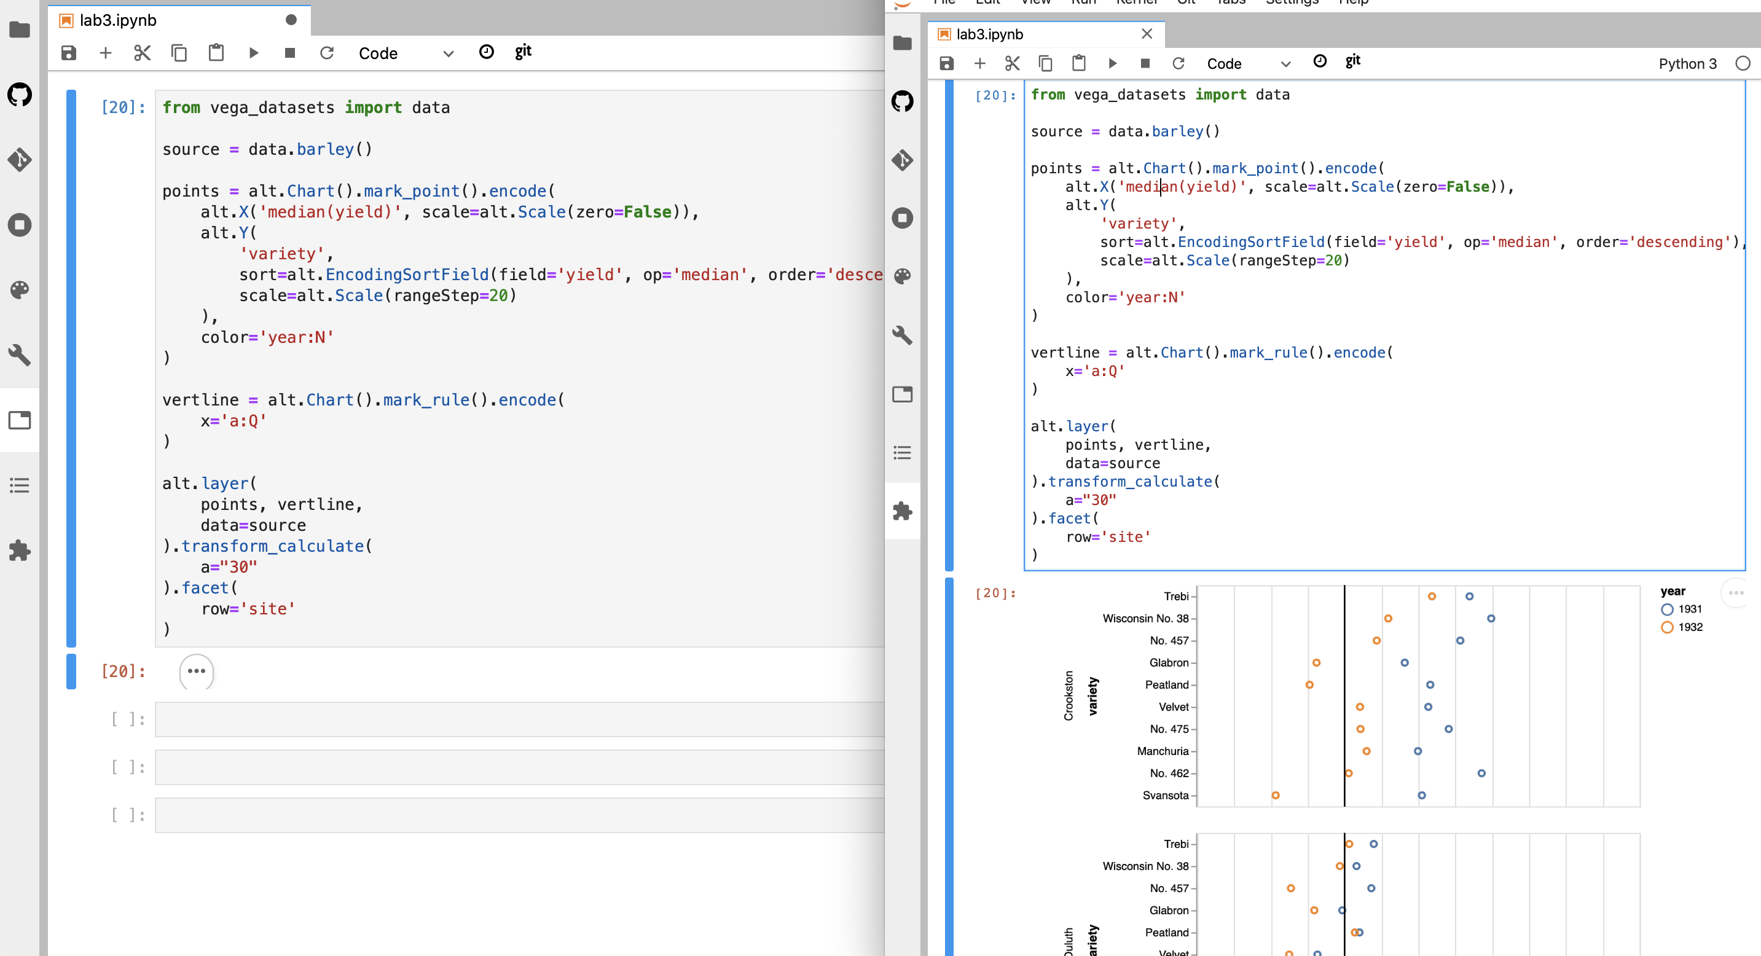Open GitHub panel in right window sidebar
The height and width of the screenshot is (956, 1761).
click(x=903, y=101)
